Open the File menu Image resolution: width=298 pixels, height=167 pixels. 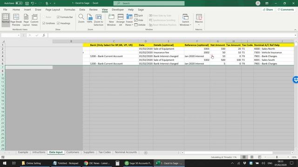coord(5,9)
